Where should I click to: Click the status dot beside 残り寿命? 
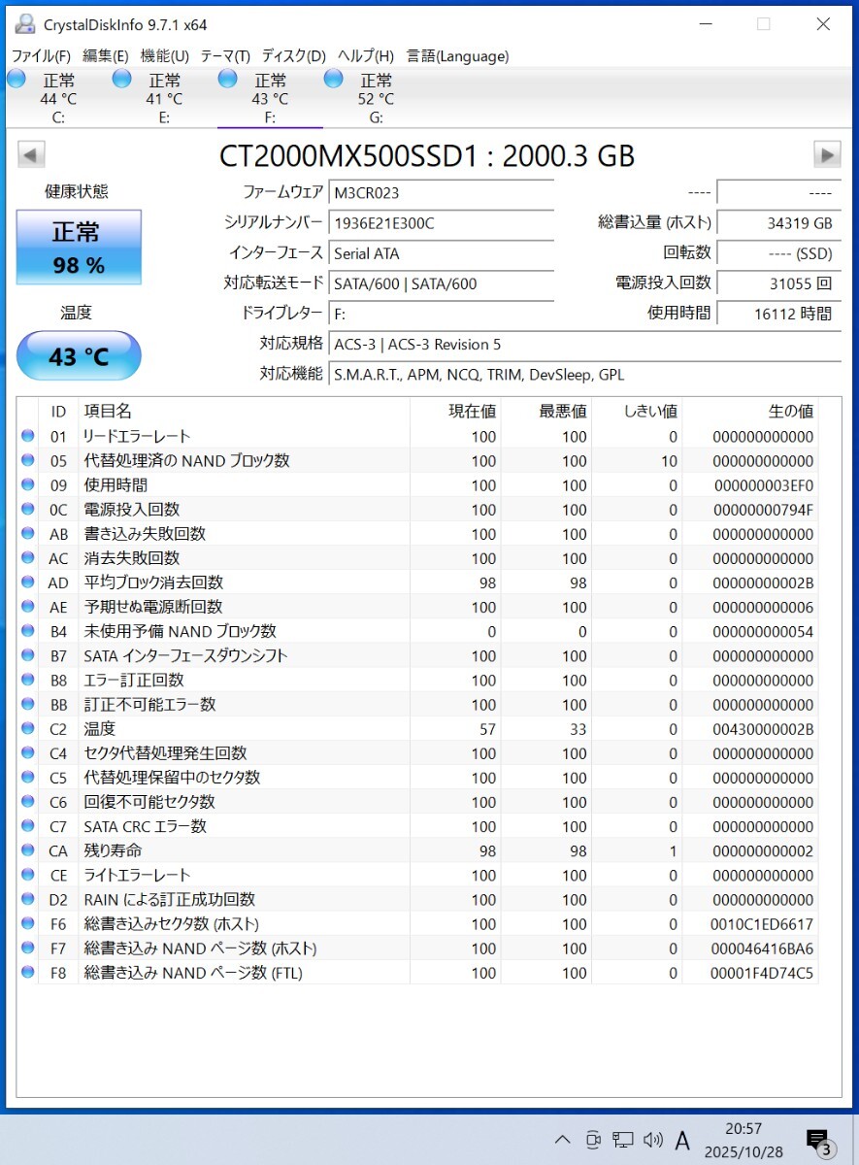click(27, 850)
